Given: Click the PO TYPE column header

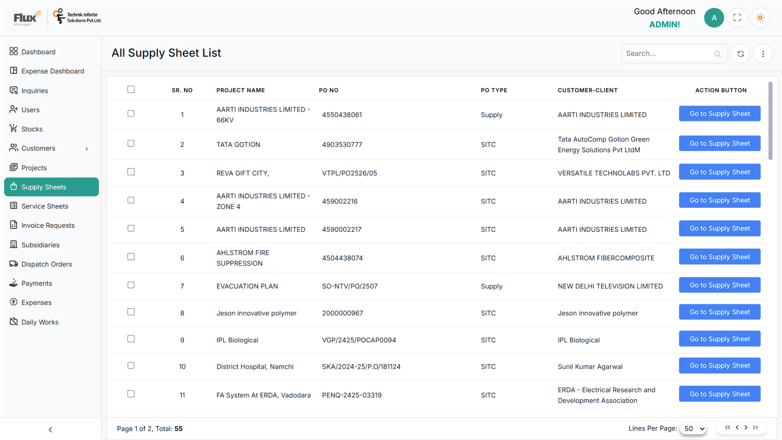Looking at the screenshot, I should 494,90.
